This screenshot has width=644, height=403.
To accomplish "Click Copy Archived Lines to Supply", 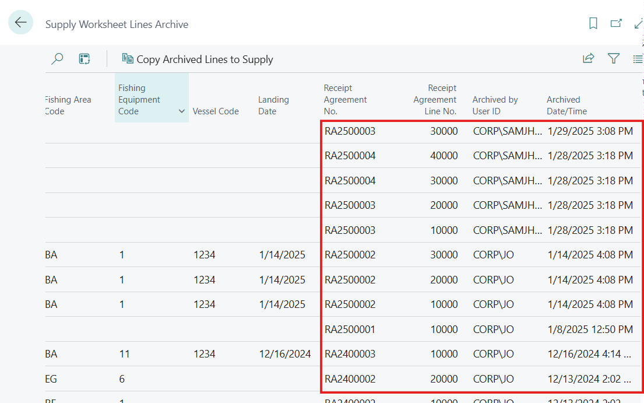I will pyautogui.click(x=198, y=59).
